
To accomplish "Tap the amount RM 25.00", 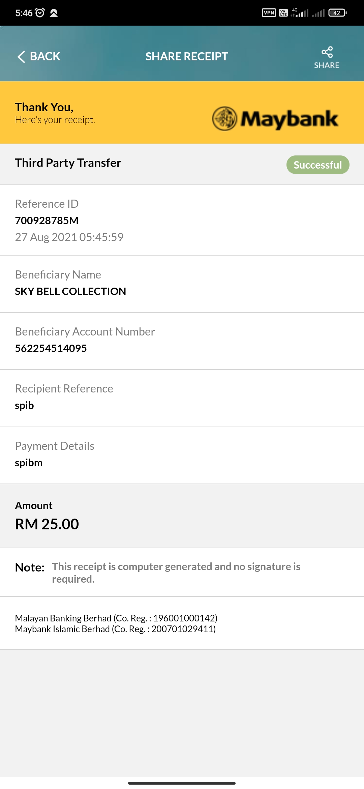I will [47, 524].
